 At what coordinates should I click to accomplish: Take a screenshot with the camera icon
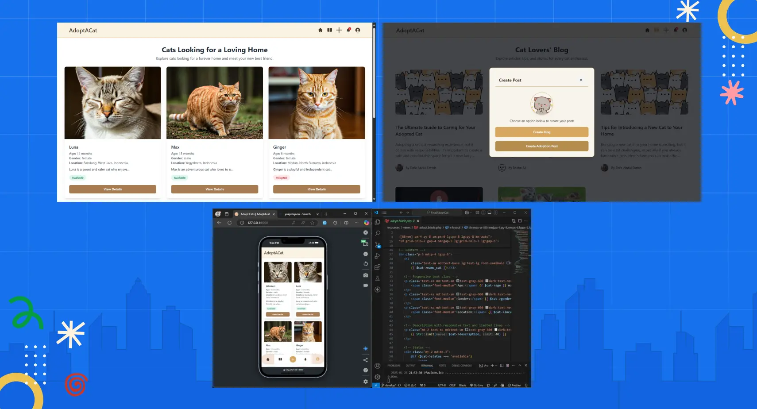(x=366, y=275)
